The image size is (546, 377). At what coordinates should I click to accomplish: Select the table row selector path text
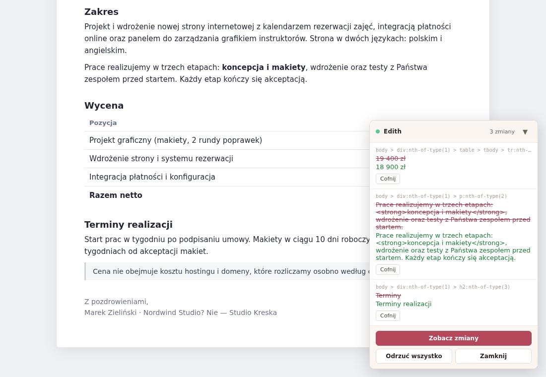[453, 150]
